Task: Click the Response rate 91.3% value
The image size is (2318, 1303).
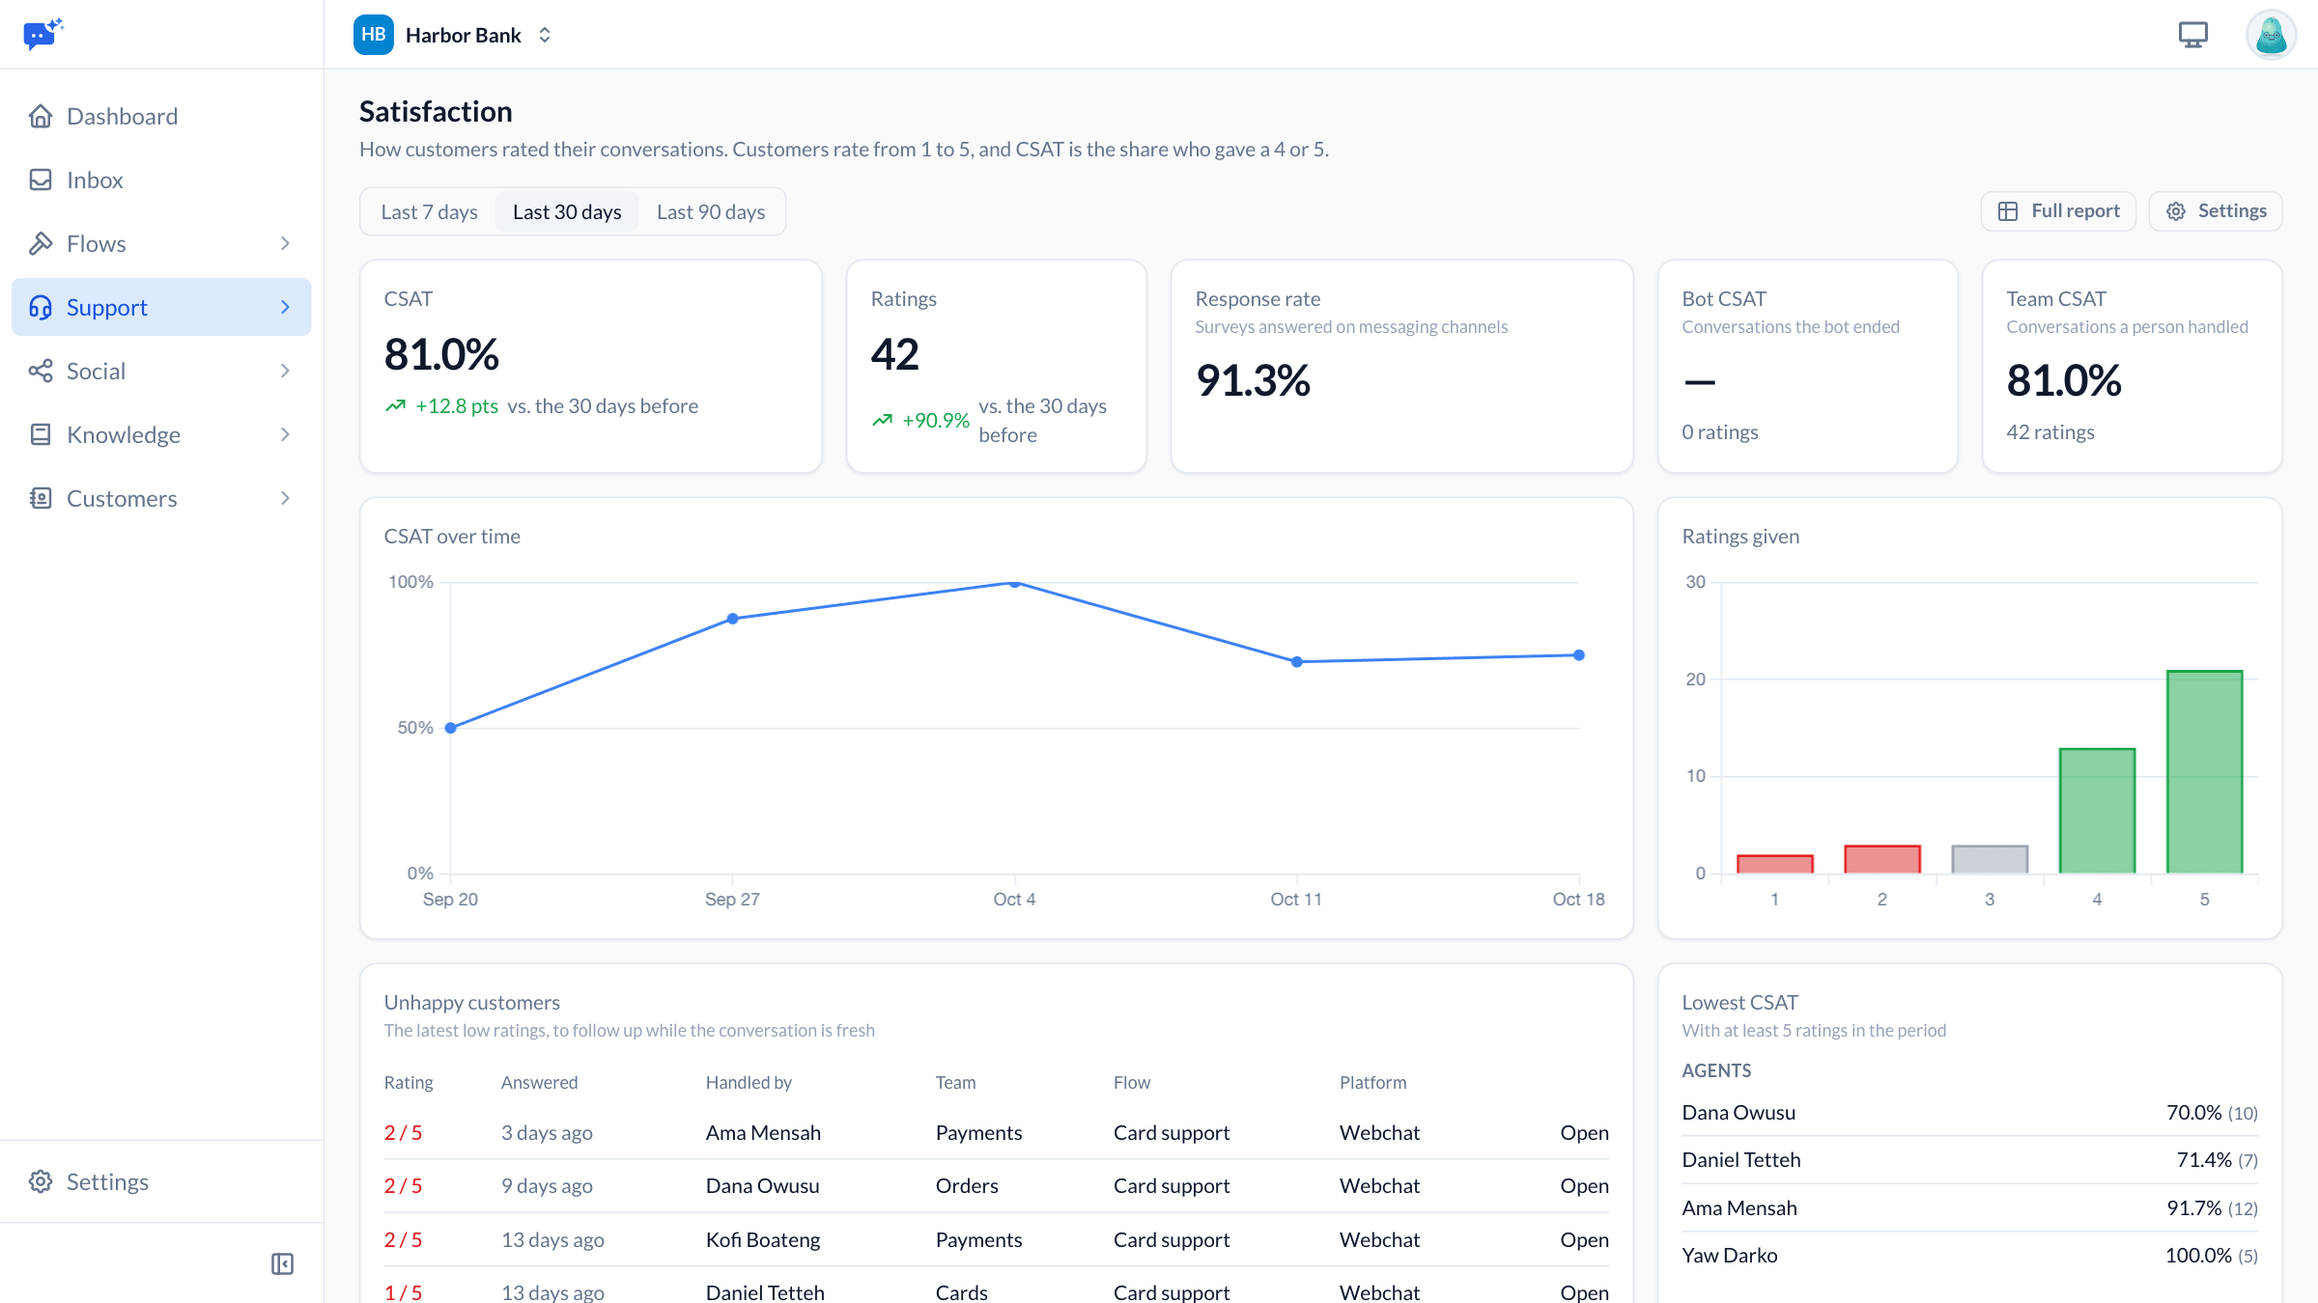Action: point(1253,380)
